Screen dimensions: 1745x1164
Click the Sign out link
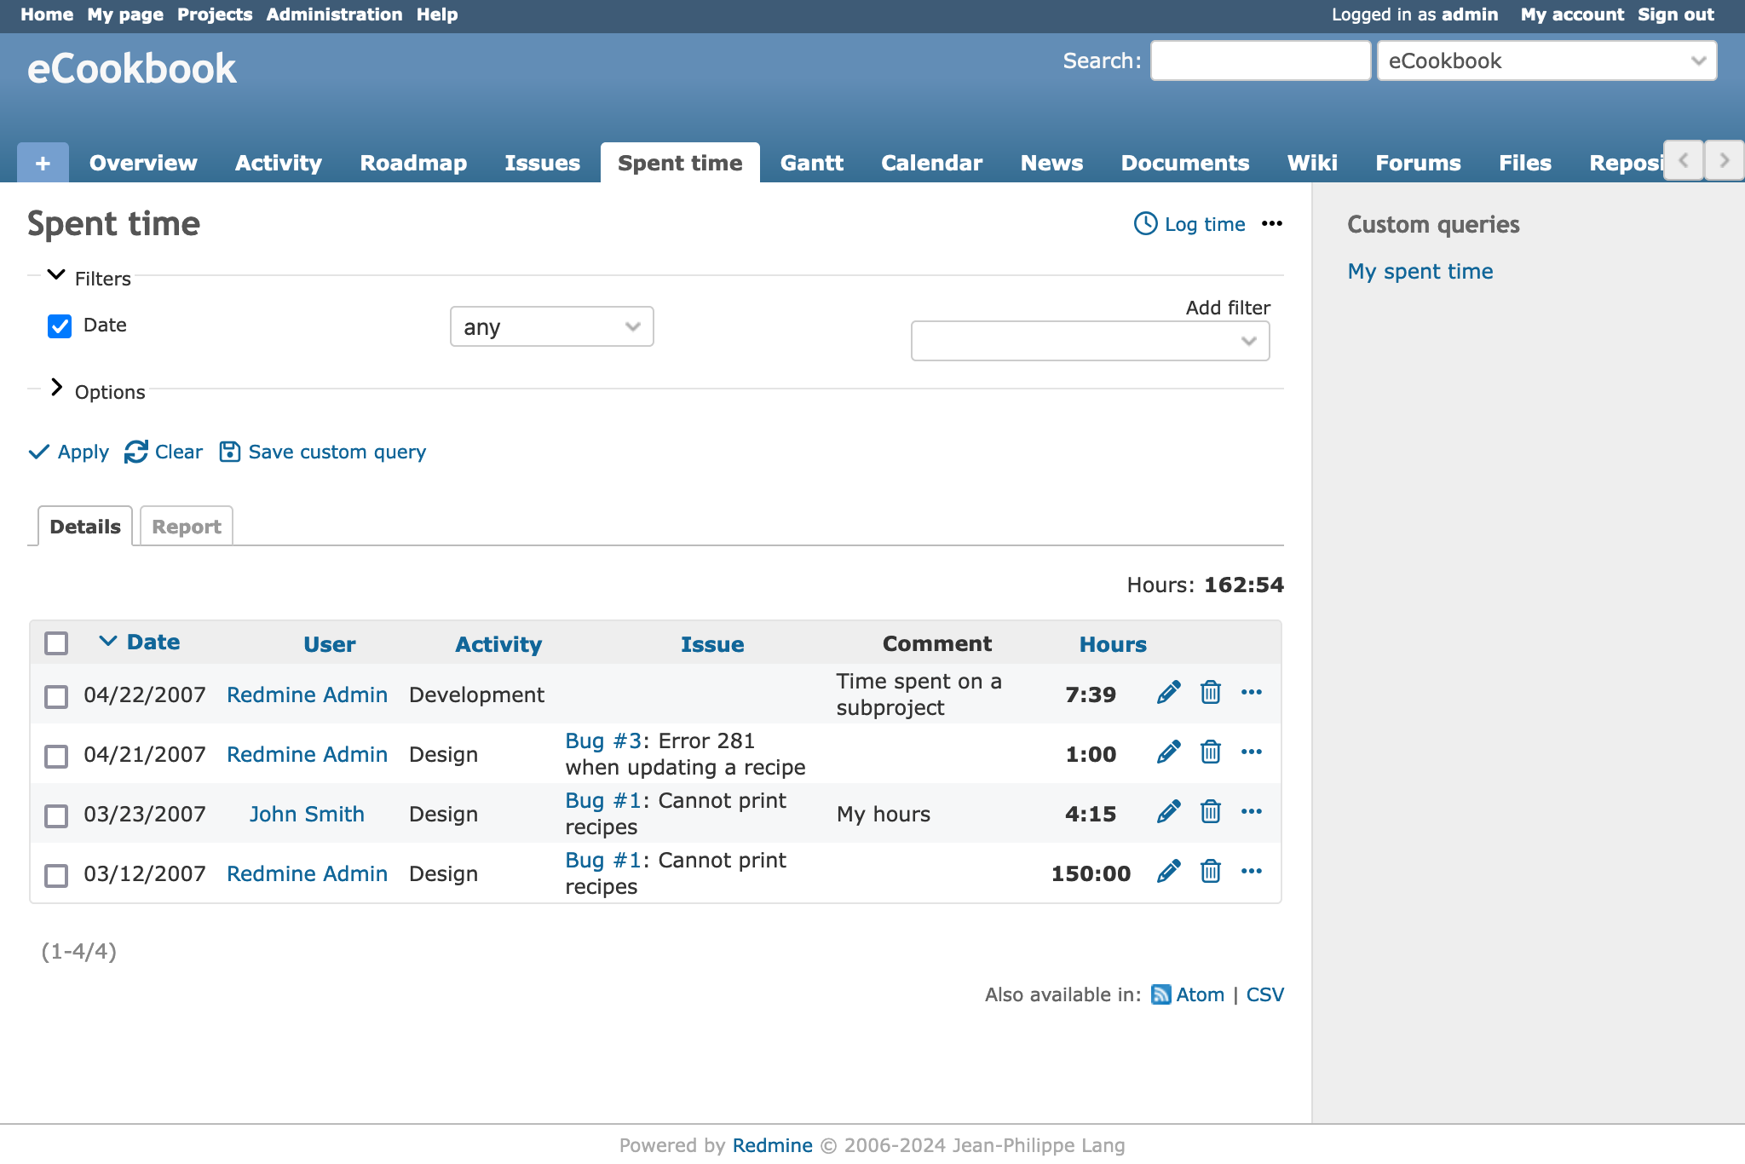[1675, 14]
